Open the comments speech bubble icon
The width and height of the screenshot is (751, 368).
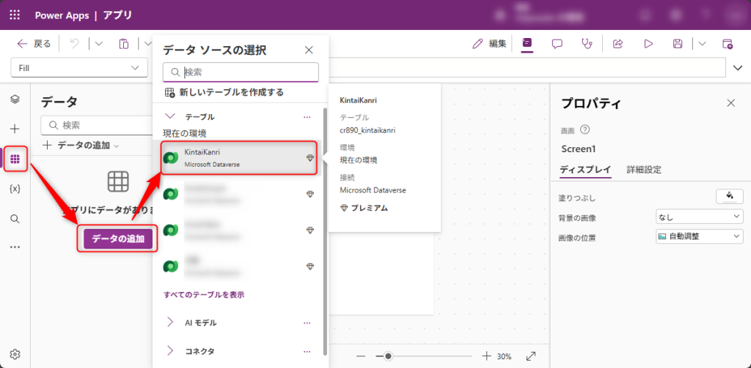coord(557,44)
